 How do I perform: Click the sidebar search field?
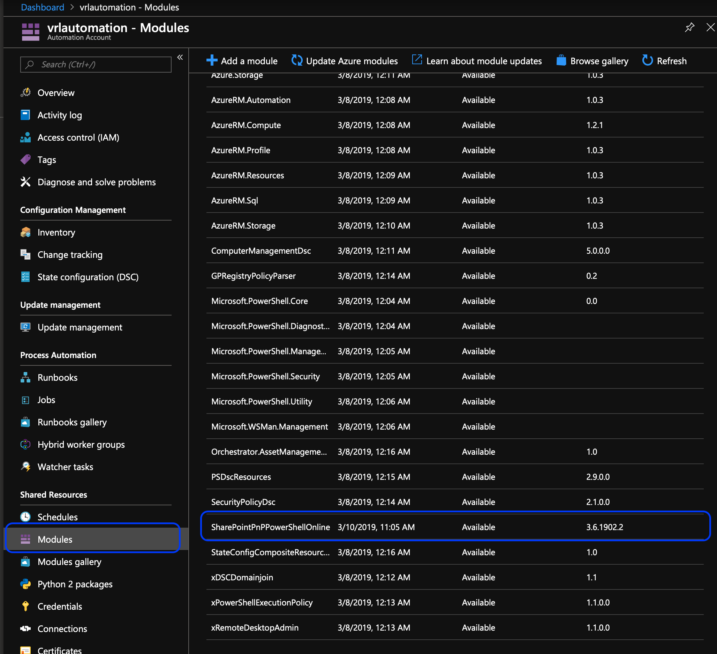point(96,65)
